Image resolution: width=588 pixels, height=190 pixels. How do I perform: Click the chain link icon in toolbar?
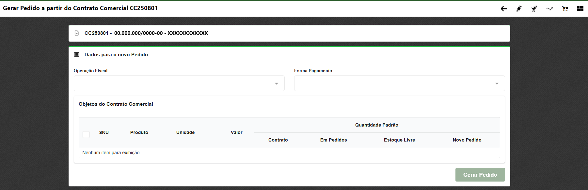549,9
